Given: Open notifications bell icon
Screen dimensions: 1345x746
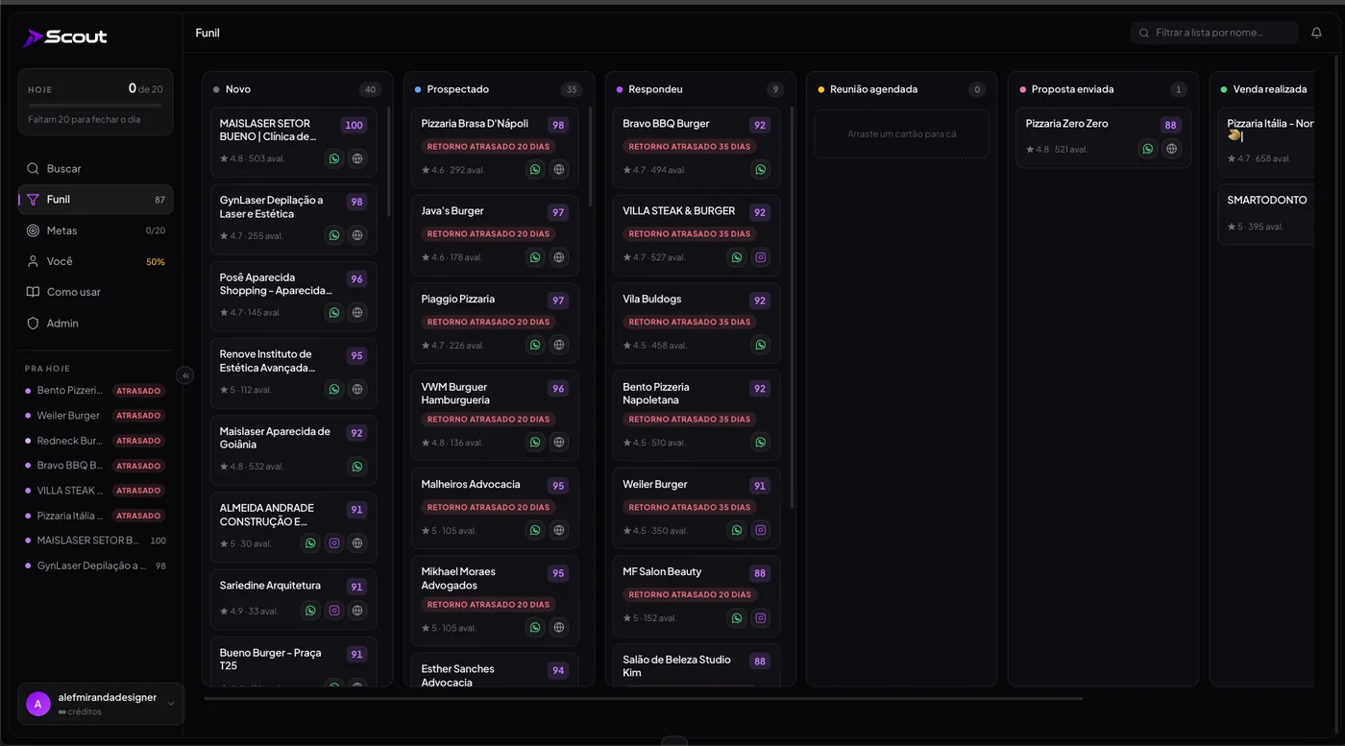Looking at the screenshot, I should [1316, 33].
